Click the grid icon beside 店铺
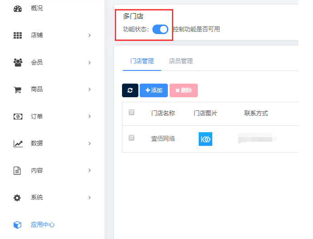Viewport: 313px width, 239px height. [x=18, y=35]
